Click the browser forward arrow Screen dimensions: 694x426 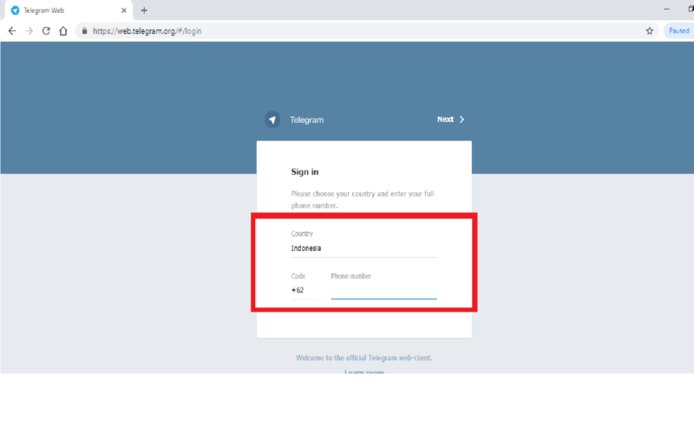(29, 31)
